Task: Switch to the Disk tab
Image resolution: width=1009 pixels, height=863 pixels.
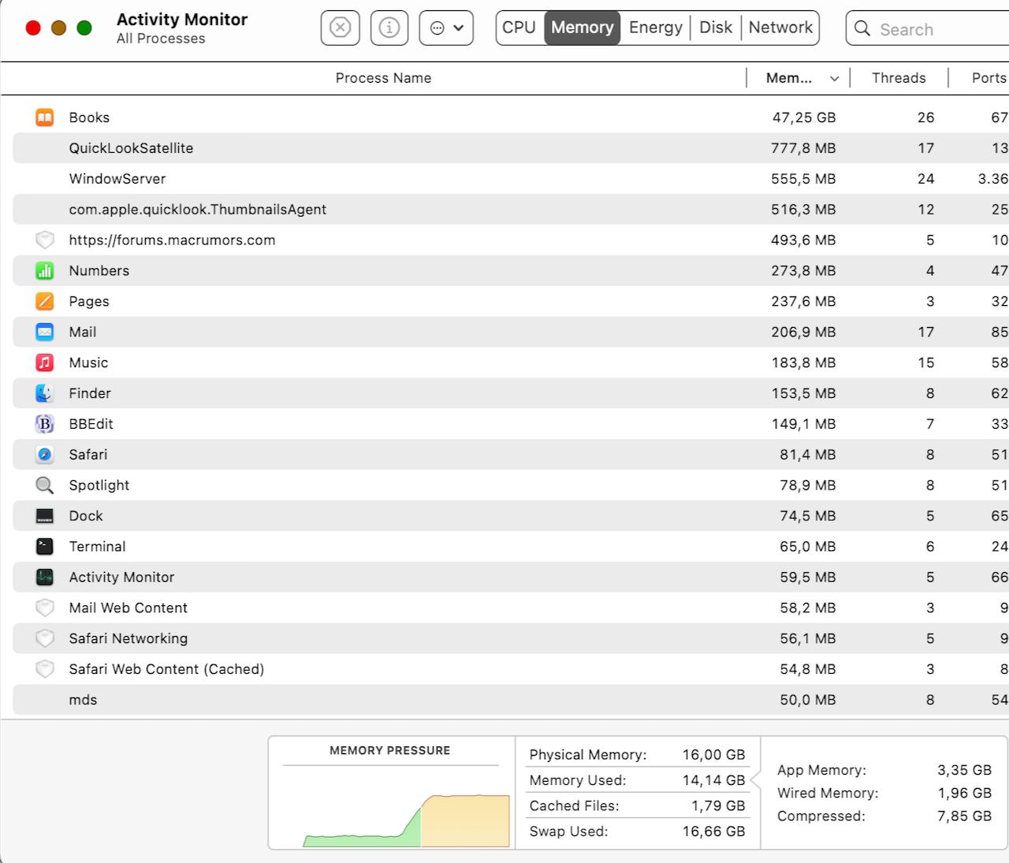Action: (x=716, y=28)
